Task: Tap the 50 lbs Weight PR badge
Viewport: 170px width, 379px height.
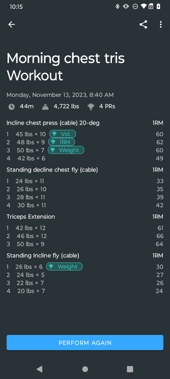Action: 66,150
